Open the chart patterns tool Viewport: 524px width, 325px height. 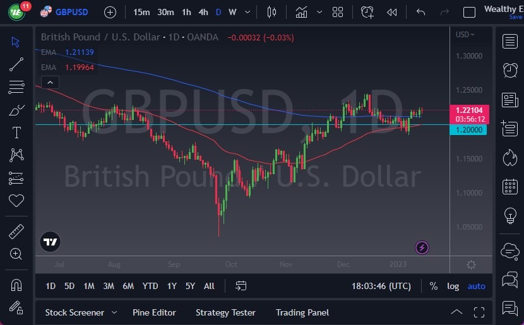click(x=16, y=155)
